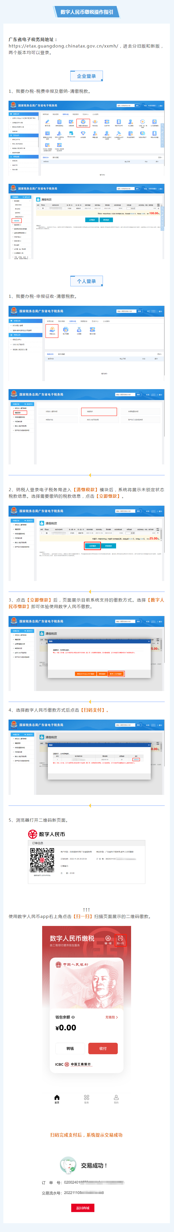Click the Guangdong e-tax bureau URL
This screenshot has width=174, height=1232.
63,46
